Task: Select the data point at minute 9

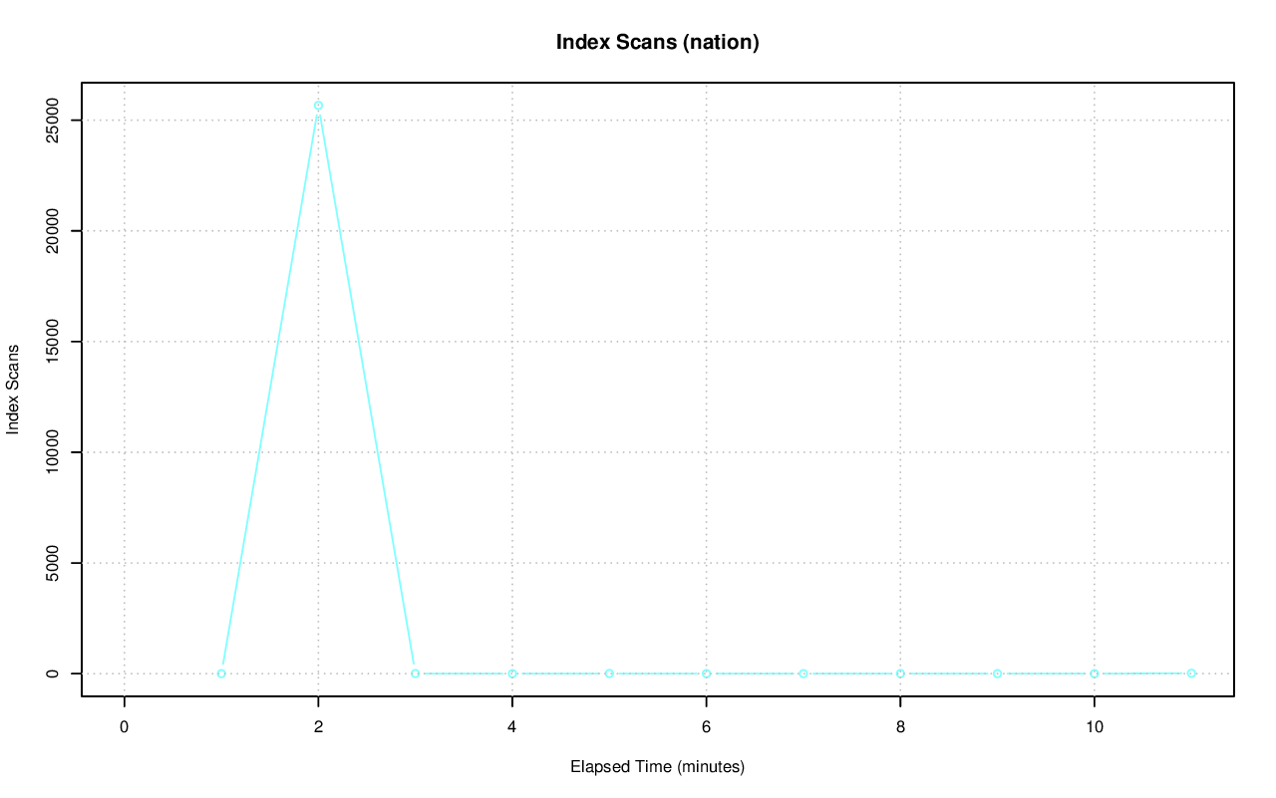Action: [997, 673]
